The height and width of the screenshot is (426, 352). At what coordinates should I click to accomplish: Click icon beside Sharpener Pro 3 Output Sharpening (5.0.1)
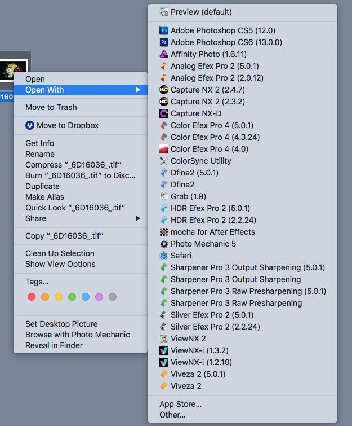point(164,267)
